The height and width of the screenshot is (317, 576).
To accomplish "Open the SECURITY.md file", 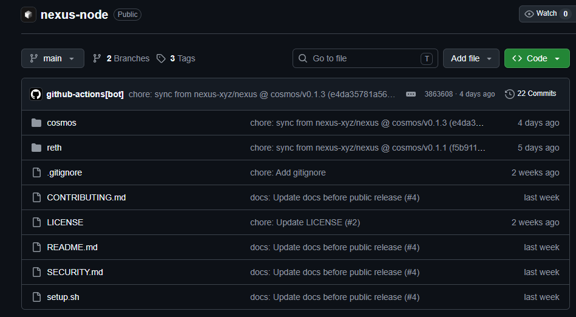I will [x=75, y=272].
